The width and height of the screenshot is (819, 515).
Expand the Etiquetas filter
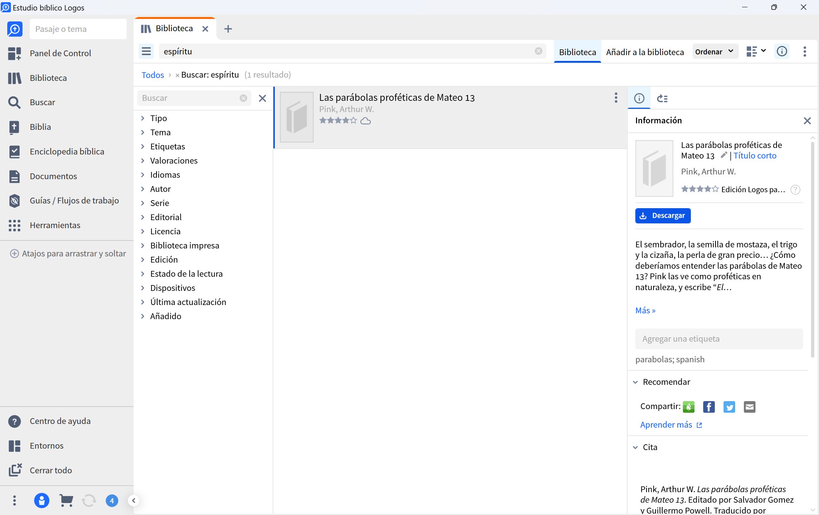tap(143, 147)
